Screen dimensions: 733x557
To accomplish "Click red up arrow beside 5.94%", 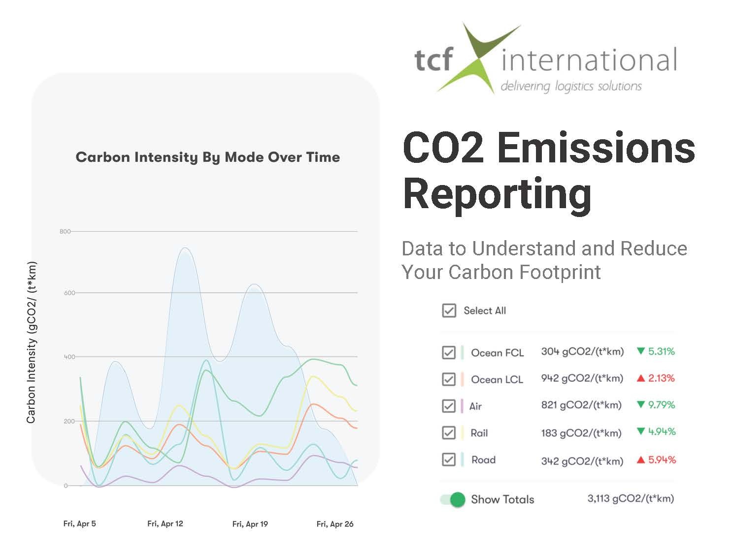I will pos(640,460).
